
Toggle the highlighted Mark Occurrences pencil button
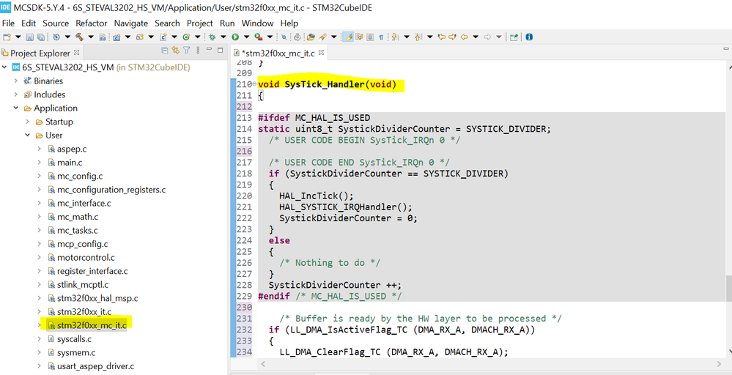tap(347, 37)
